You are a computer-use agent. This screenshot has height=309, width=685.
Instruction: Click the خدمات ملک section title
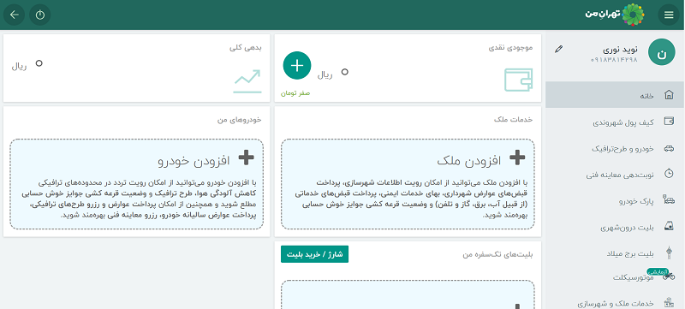coord(513,119)
